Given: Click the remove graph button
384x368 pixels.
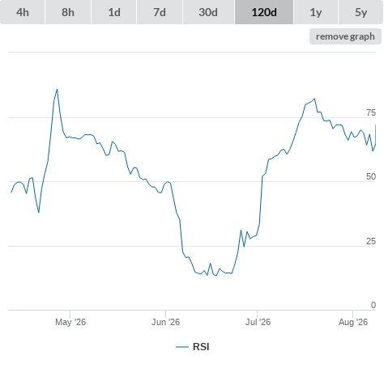Looking at the screenshot, I should (x=345, y=36).
